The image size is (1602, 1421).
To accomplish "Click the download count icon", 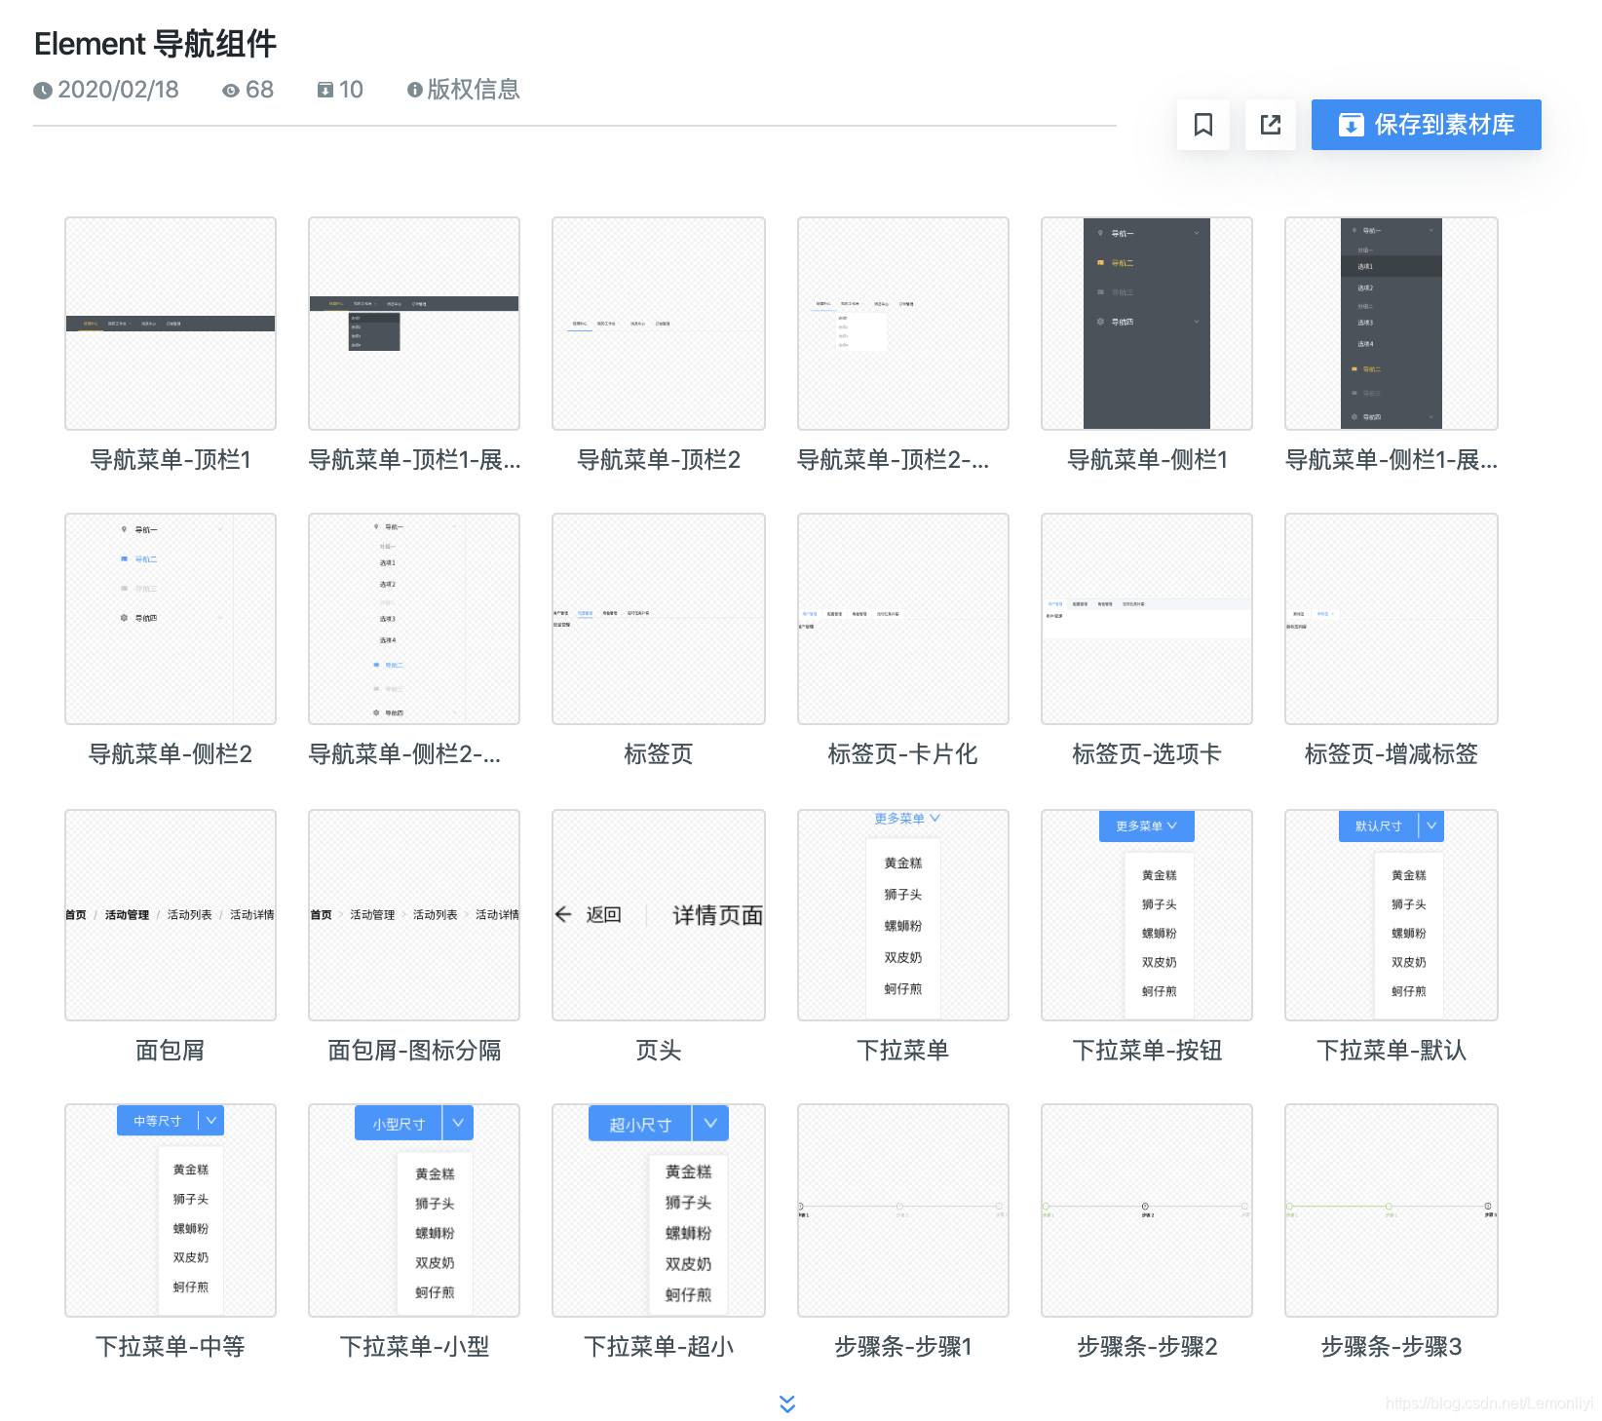I will point(325,91).
